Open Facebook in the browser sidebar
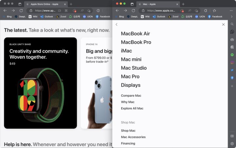 [232, 78]
